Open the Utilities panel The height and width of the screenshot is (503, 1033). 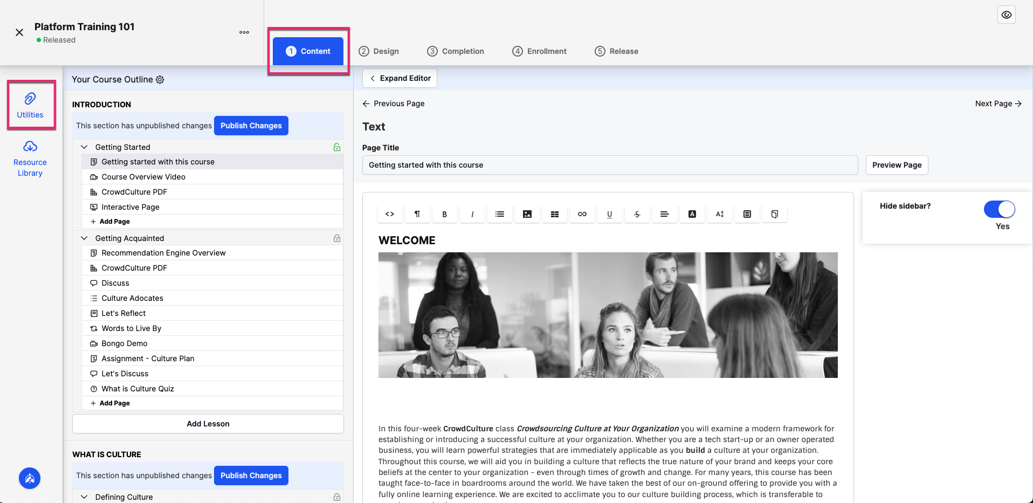30,105
